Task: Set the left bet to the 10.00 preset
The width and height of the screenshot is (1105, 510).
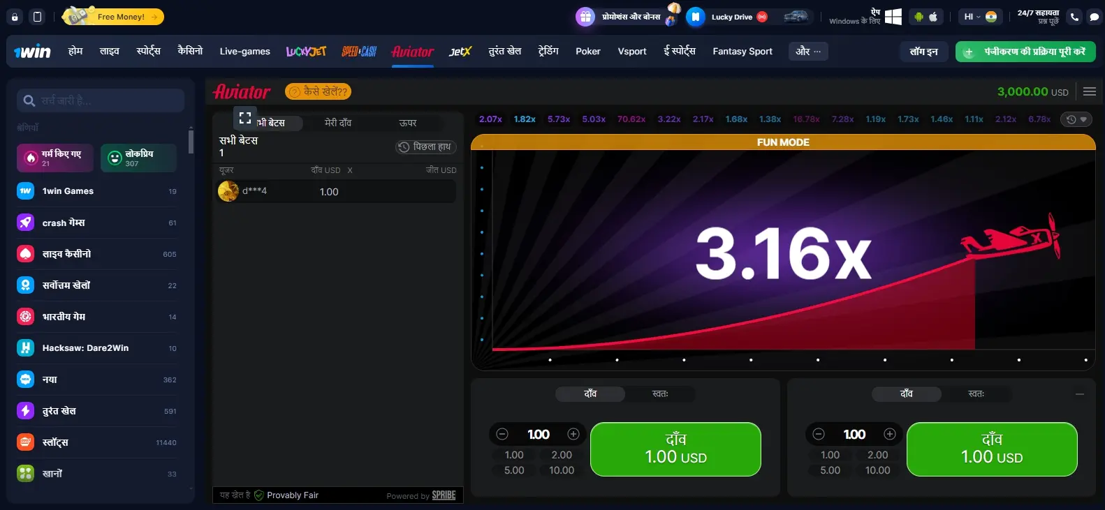Action: [x=562, y=470]
